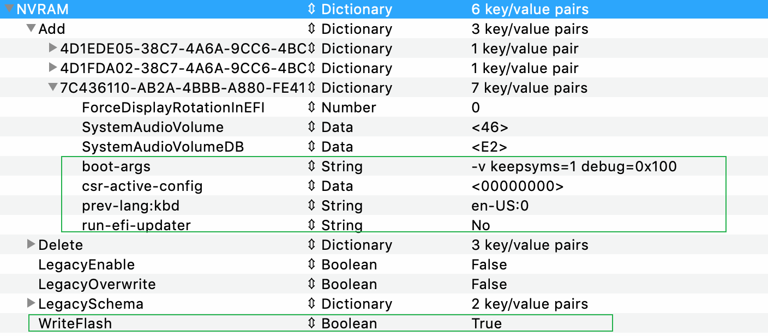Screen dimensions: 768x336
Task: Click the run-efi-updater value No
Action: (481, 225)
